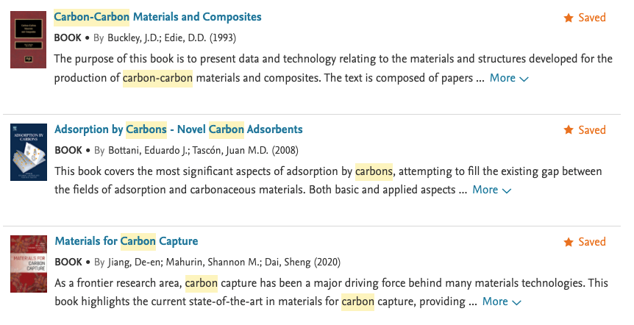
Task: Click the star icon for Adsorption by Carbons
Action: coord(568,130)
